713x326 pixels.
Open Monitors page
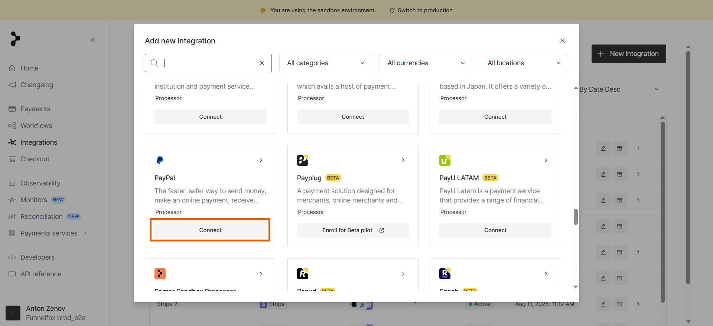click(x=34, y=200)
